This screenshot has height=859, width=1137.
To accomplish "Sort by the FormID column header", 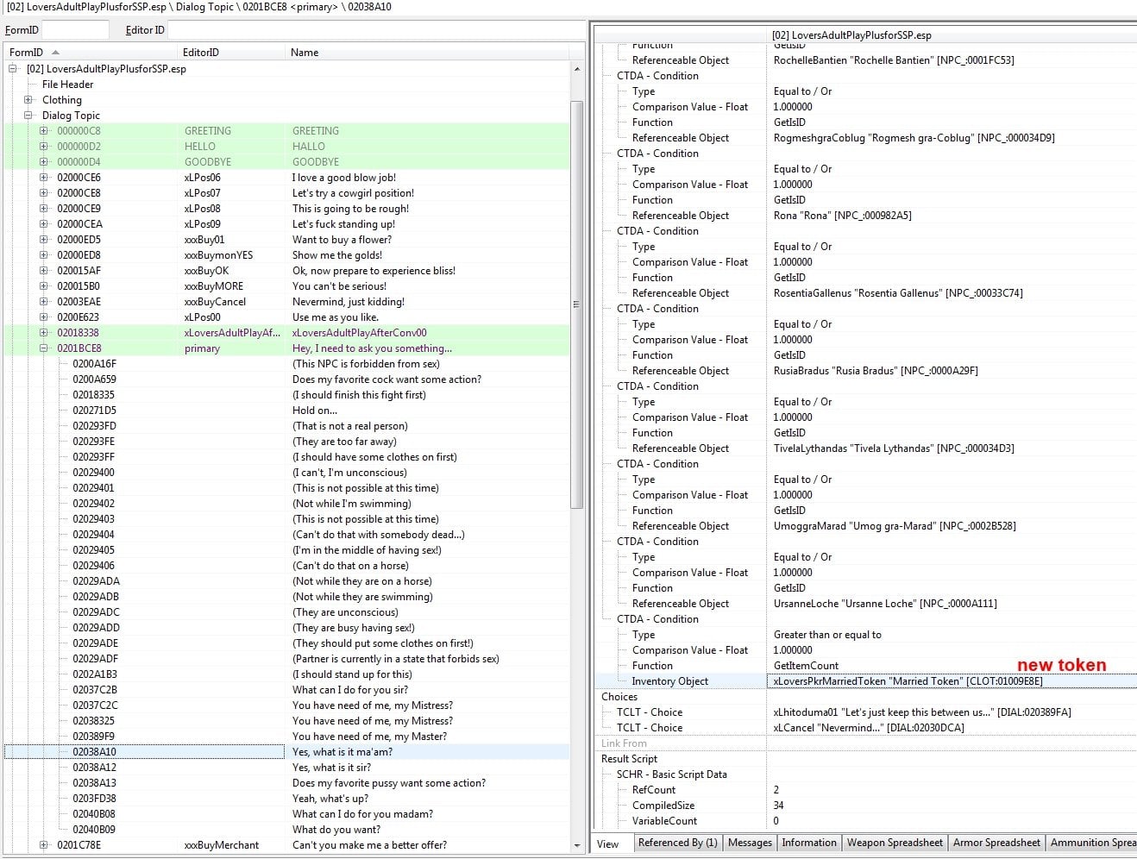I will (90, 53).
